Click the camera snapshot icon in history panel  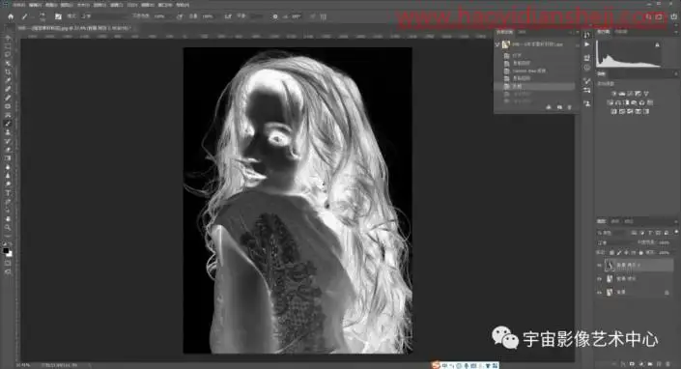[x=559, y=107]
